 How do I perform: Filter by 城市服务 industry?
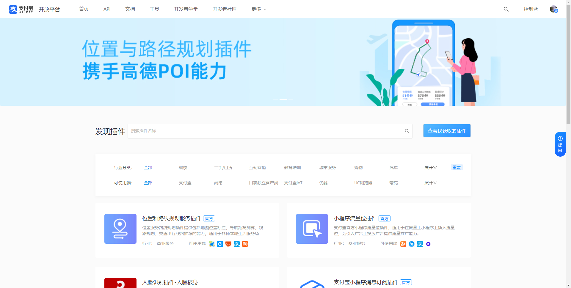click(x=328, y=168)
